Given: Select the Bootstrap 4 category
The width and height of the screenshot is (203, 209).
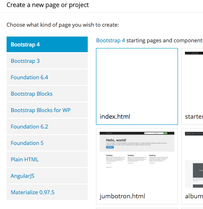Looking at the screenshot, I should (x=47, y=44).
